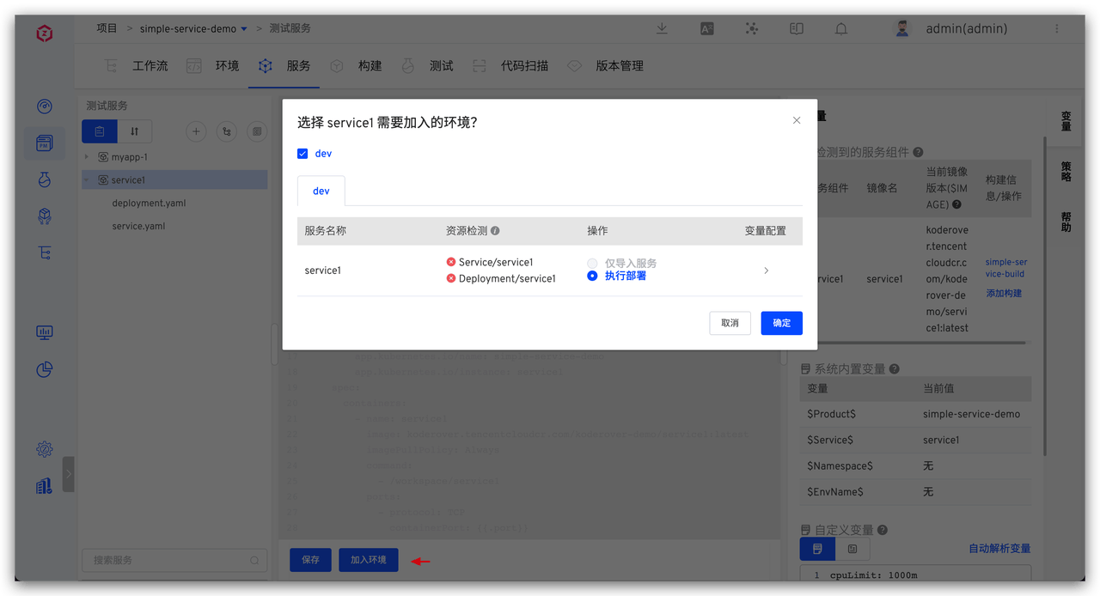Image resolution: width=1100 pixels, height=596 pixels.
Task: Click the 确定 confirm button
Action: pos(781,323)
